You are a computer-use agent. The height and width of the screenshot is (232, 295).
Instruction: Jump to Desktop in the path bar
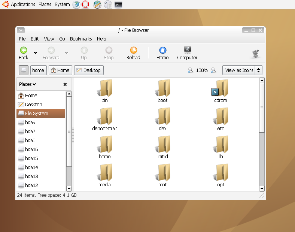(89, 70)
